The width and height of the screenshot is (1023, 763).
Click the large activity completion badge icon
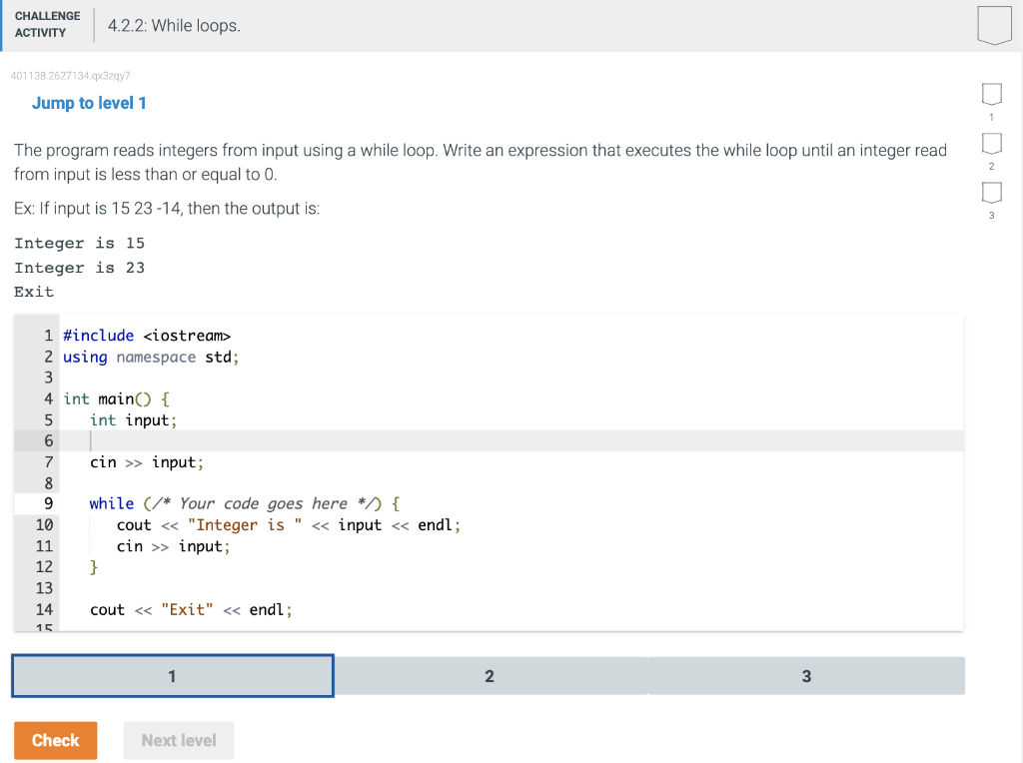(994, 25)
